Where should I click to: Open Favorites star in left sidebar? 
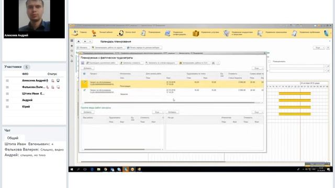click(72, 45)
